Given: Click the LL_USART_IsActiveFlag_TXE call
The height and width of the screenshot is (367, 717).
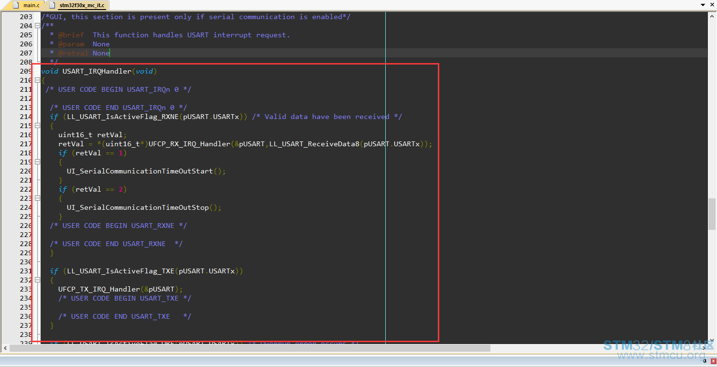Looking at the screenshot, I should 120,271.
